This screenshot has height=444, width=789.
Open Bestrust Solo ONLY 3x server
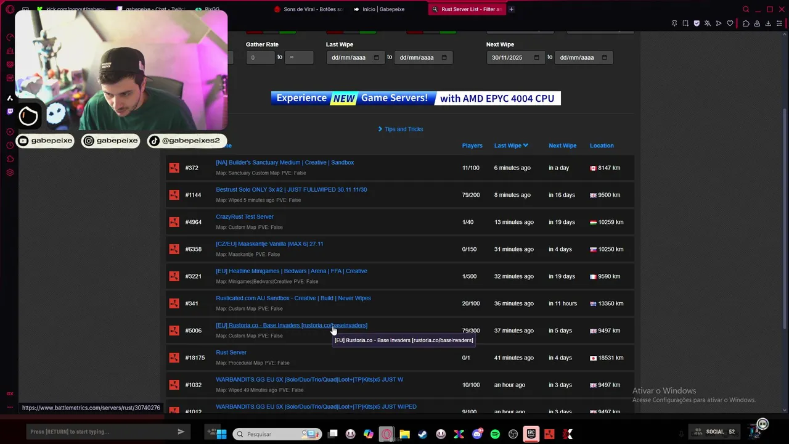tap(291, 190)
